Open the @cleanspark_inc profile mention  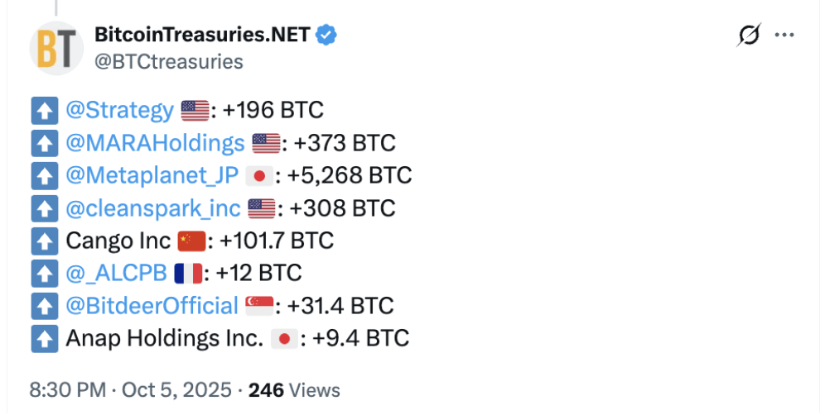pos(153,208)
